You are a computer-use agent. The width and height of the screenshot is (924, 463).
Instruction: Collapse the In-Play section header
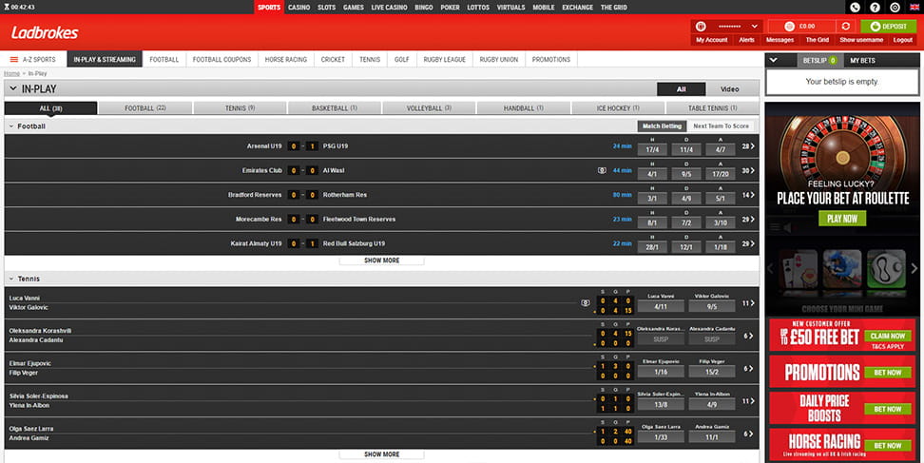13,89
